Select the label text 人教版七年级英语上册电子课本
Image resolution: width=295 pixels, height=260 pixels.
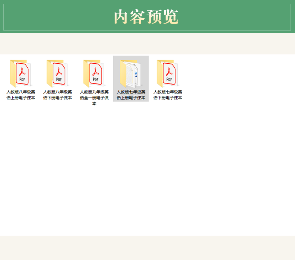pyautogui.click(x=131, y=95)
